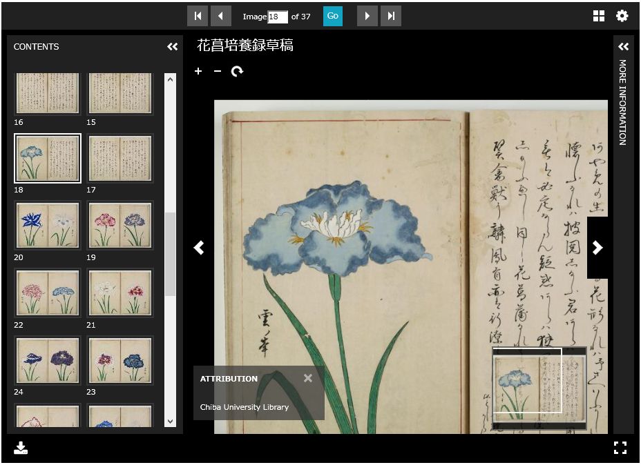Image resolution: width=641 pixels, height=465 pixels.
Task: Click the title 花菖培養録草稿
Action: coord(245,46)
